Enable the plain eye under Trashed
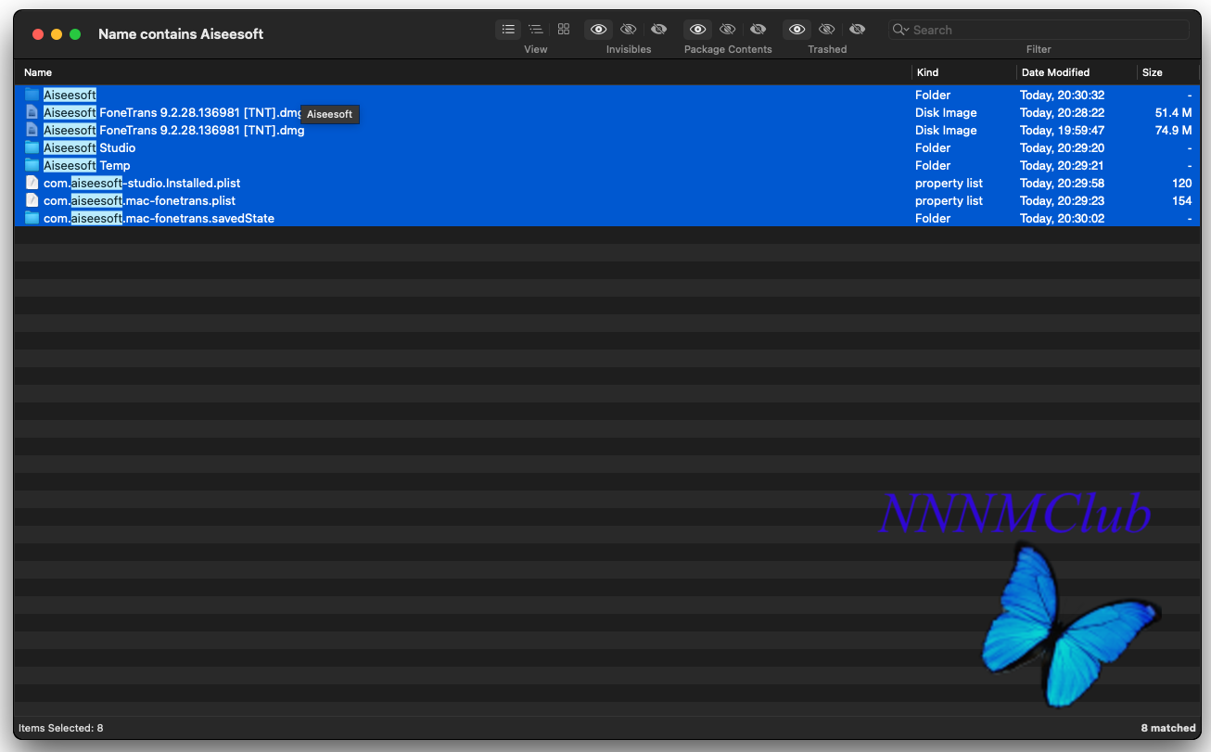Viewport: 1211px width, 752px height. [797, 30]
